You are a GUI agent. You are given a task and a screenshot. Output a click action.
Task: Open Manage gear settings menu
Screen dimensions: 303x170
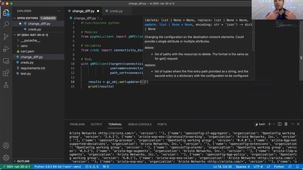click(x=6, y=158)
